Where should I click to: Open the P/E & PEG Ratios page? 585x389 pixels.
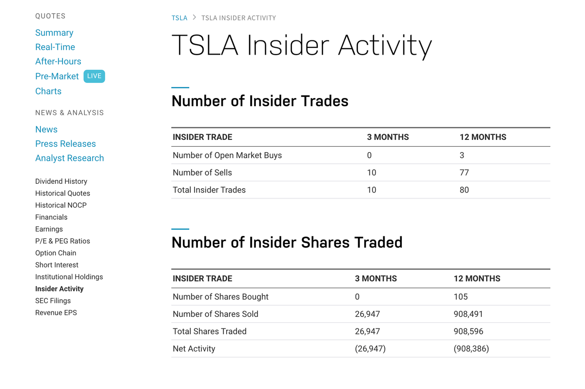62,241
